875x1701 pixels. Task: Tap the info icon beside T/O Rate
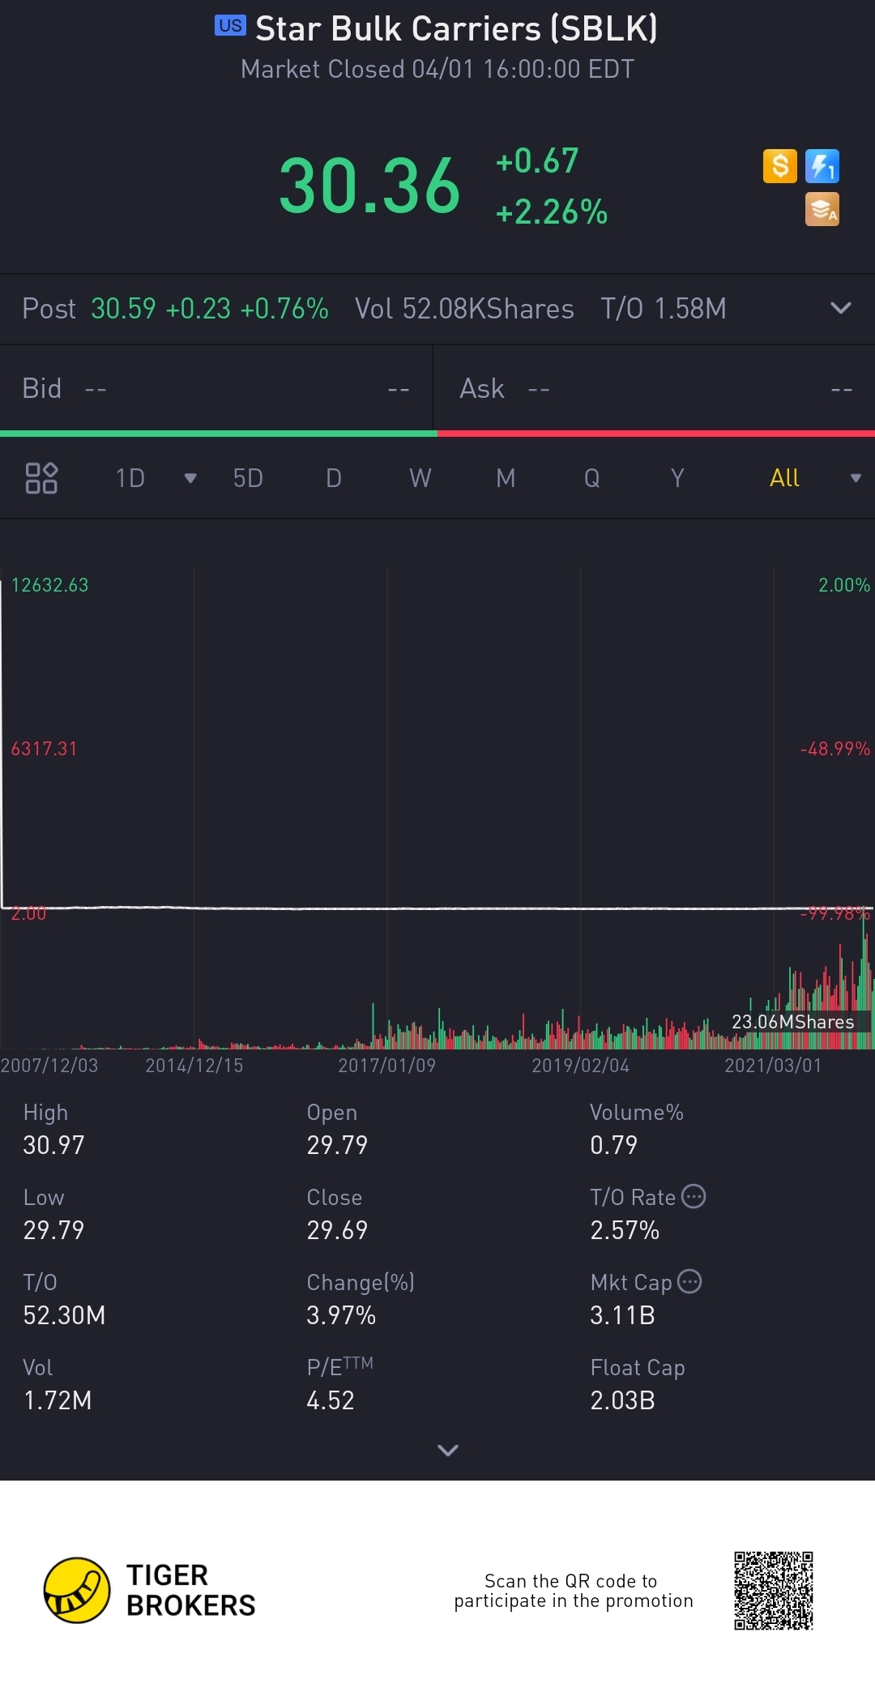pyautogui.click(x=694, y=1196)
